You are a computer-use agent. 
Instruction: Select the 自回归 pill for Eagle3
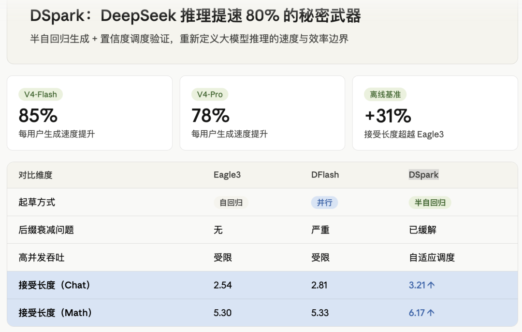[x=231, y=202]
